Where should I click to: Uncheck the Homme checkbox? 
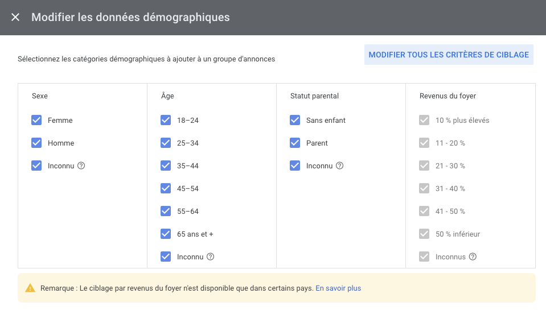36,143
